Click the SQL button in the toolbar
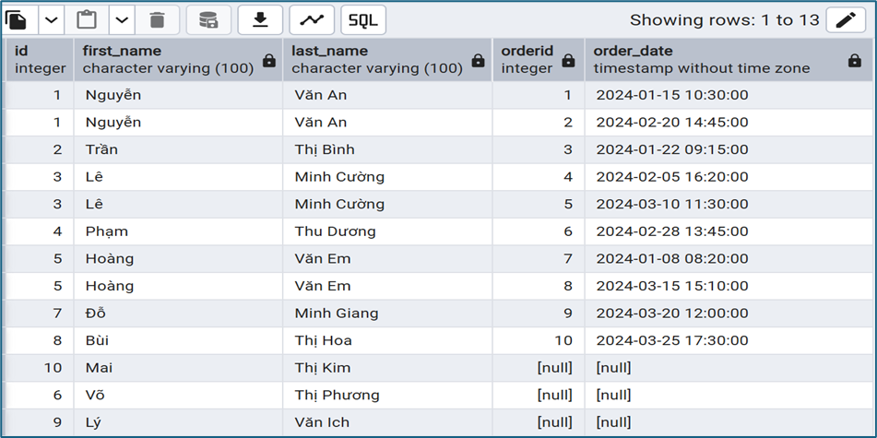The height and width of the screenshot is (438, 877). tap(363, 19)
